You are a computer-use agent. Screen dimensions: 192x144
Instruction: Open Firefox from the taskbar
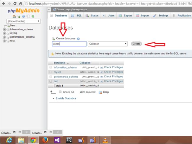pos(45,140)
